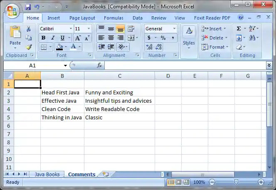Viewport: 276px width, 190px height.
Task: Open the font size 11 dropdown
Action: [89, 29]
